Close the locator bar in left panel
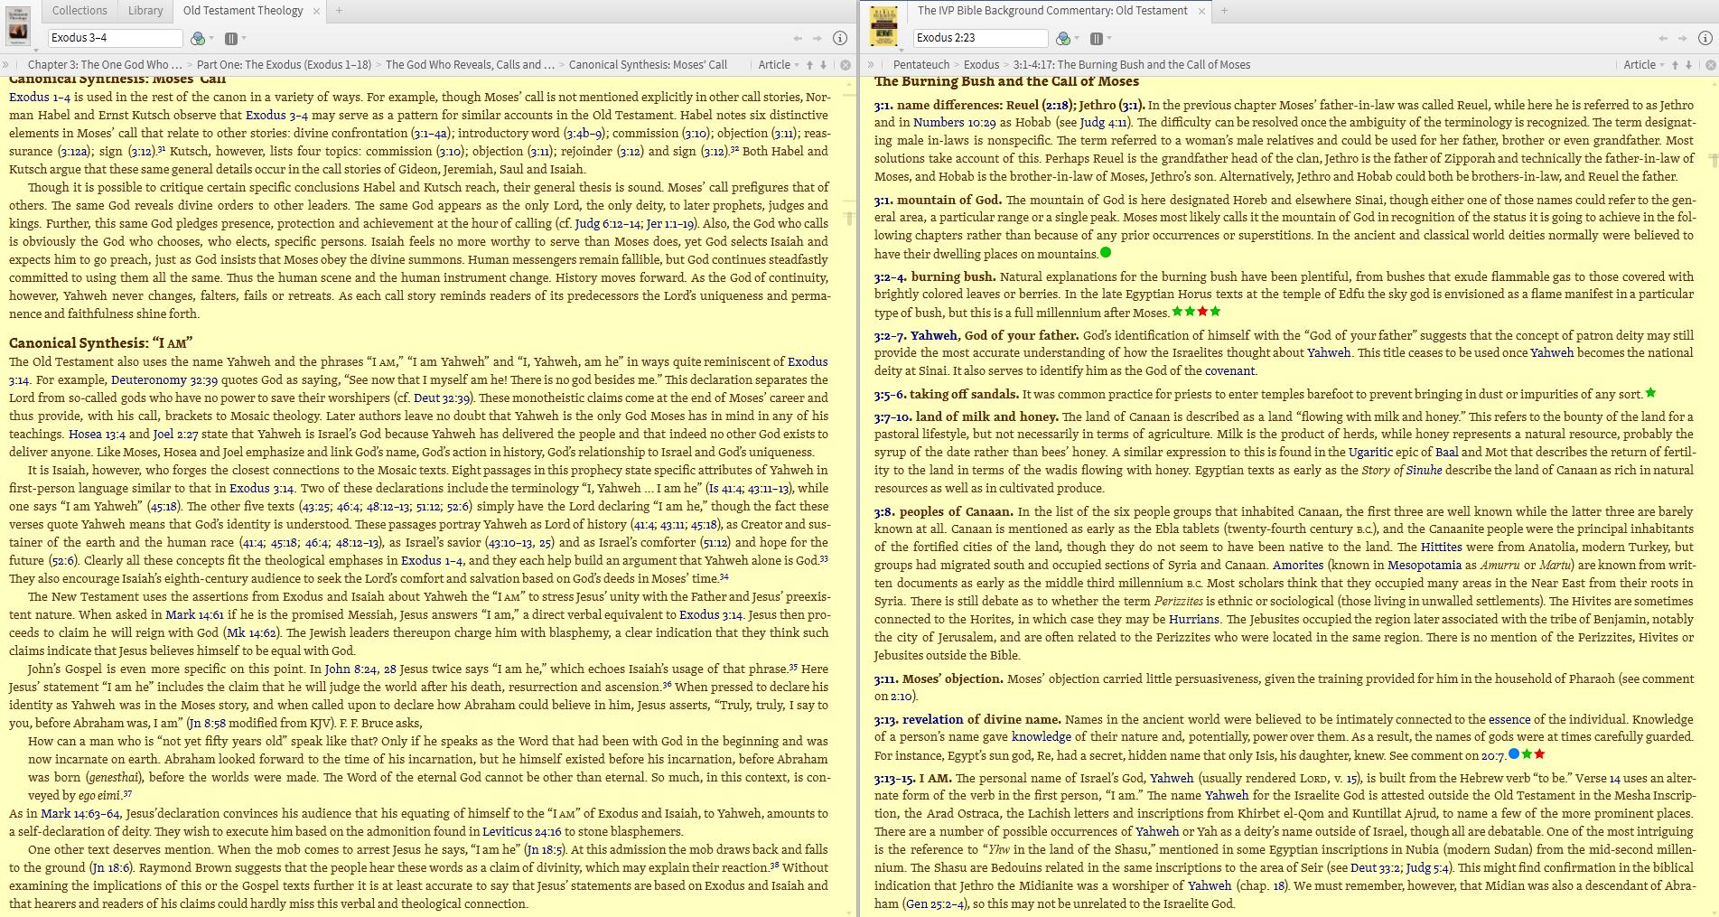This screenshot has width=1719, height=917. point(845,65)
